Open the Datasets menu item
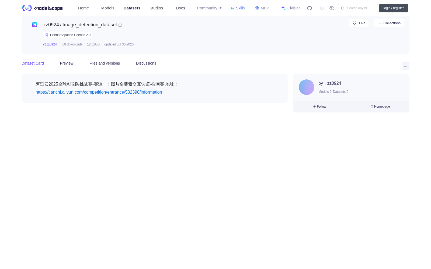The image size is (431, 269). coord(132,8)
